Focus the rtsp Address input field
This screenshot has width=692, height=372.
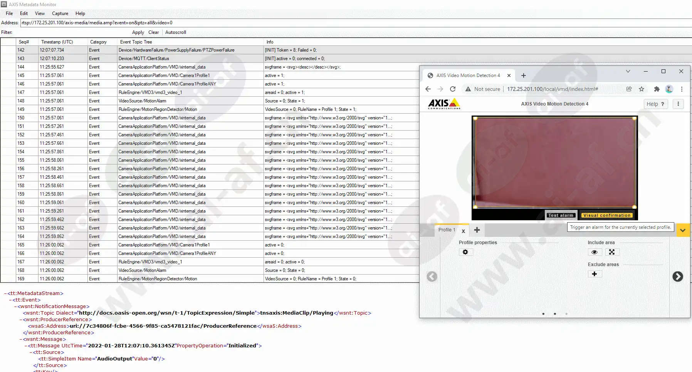click(x=356, y=23)
